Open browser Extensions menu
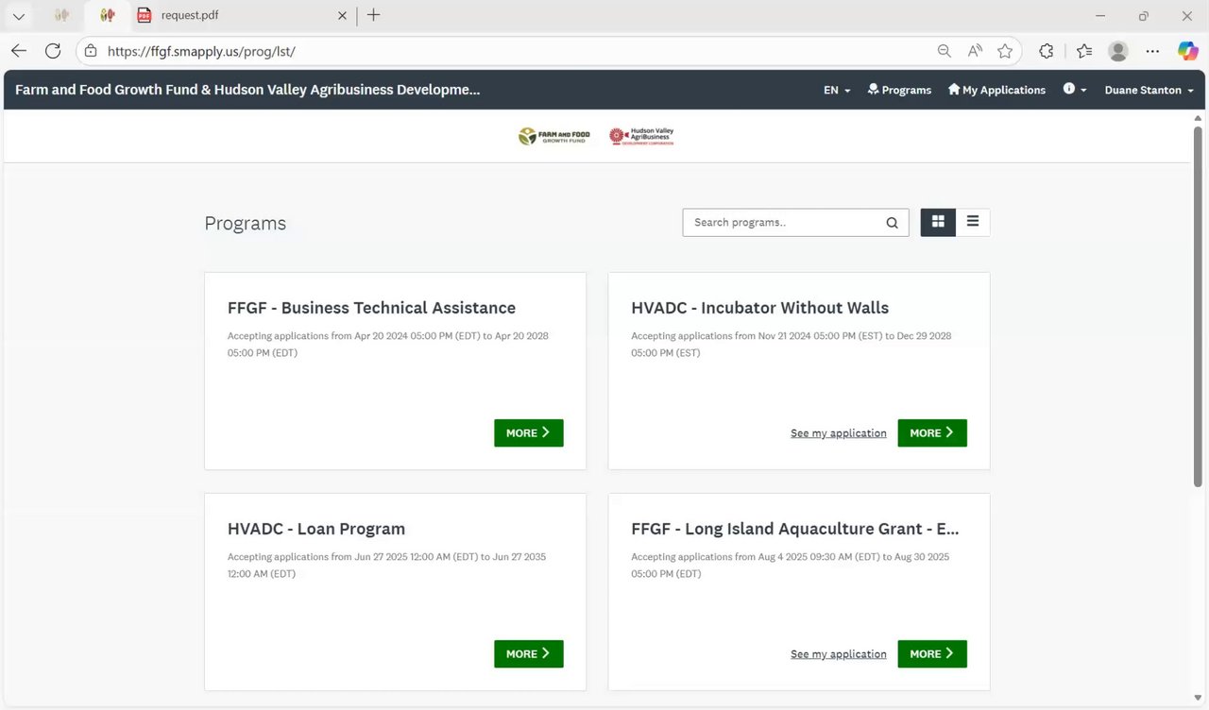 click(1046, 51)
